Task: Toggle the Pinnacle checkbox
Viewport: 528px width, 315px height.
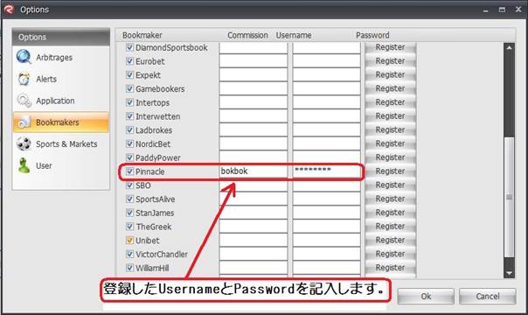Action: pos(129,171)
